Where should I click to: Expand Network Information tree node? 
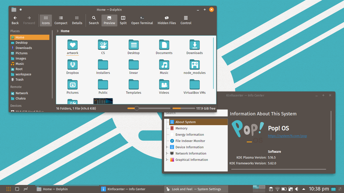(166, 153)
